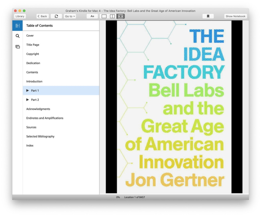
Task: Bookmark this page with bookmark icon
Action: [208, 16]
